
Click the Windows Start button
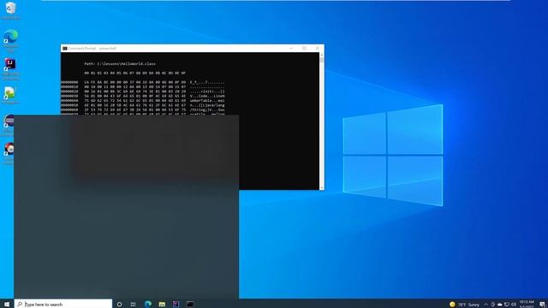pyautogui.click(x=7, y=304)
